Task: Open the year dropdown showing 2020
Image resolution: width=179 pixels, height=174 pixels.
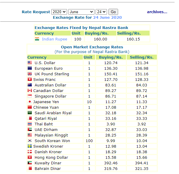Action: pos(59,12)
